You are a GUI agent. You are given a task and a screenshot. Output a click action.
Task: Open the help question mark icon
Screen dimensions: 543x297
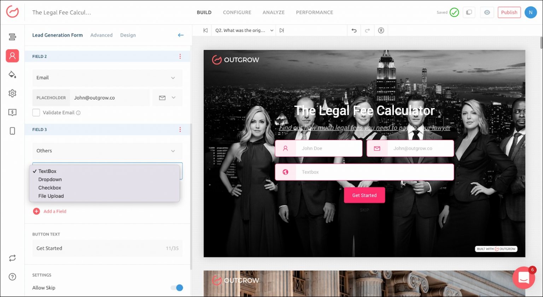tap(12, 277)
